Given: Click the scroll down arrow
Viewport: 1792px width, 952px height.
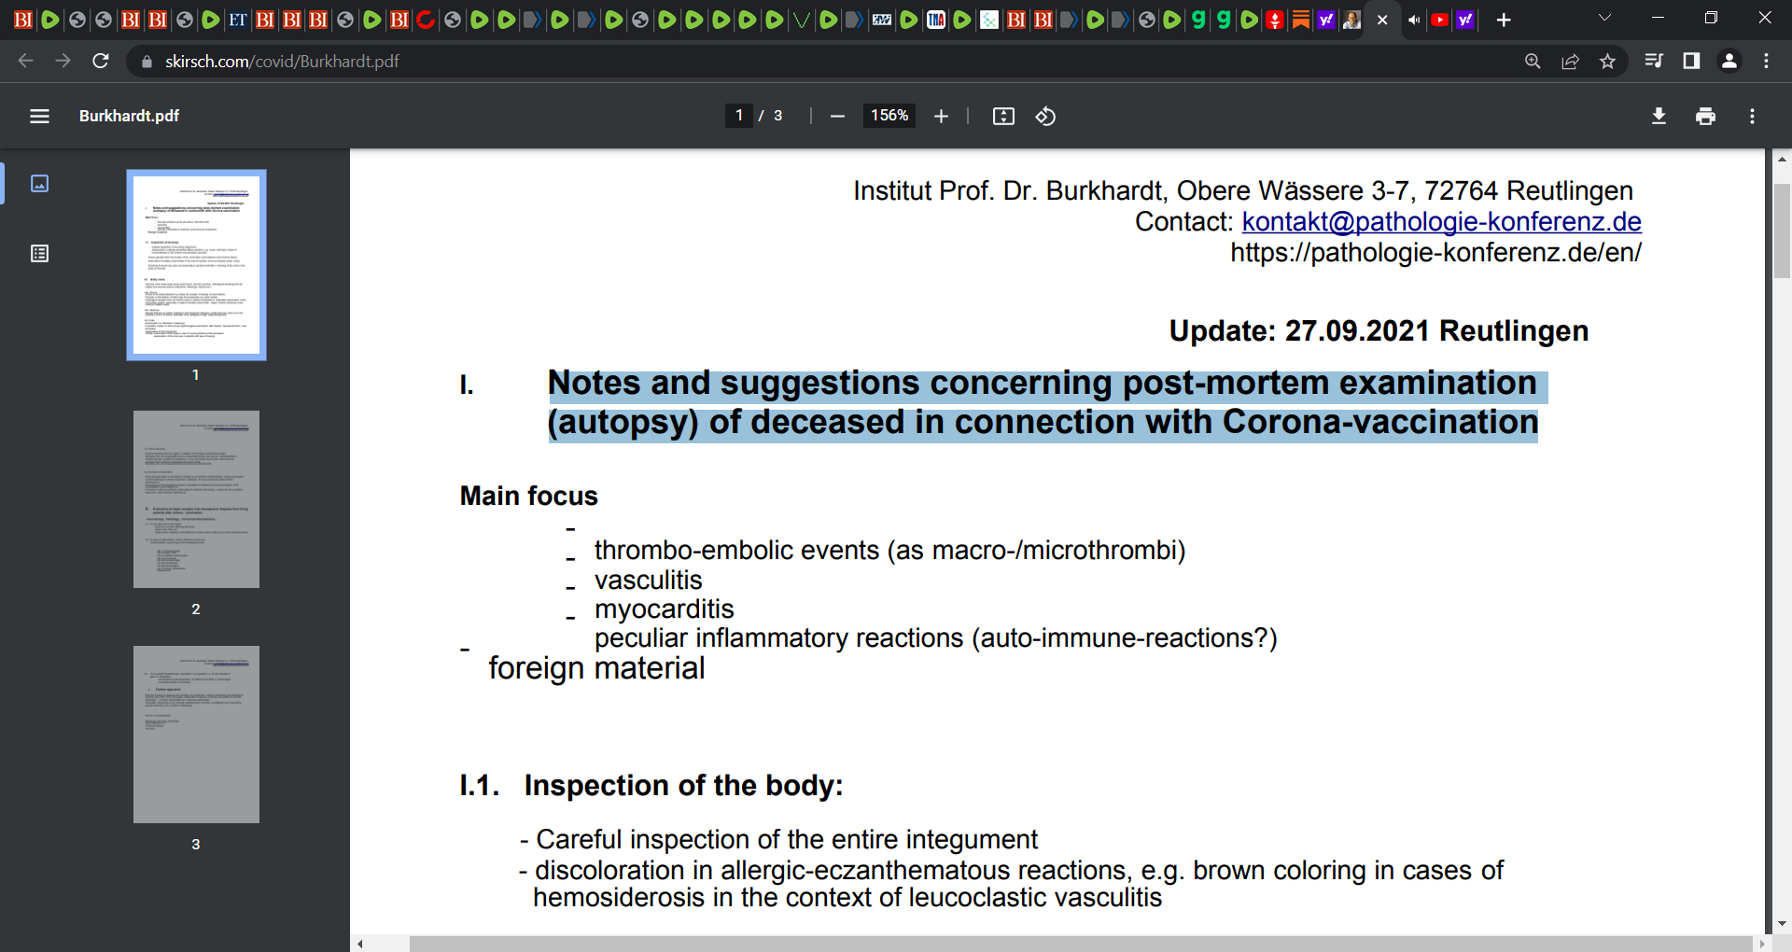Looking at the screenshot, I should 1782,924.
